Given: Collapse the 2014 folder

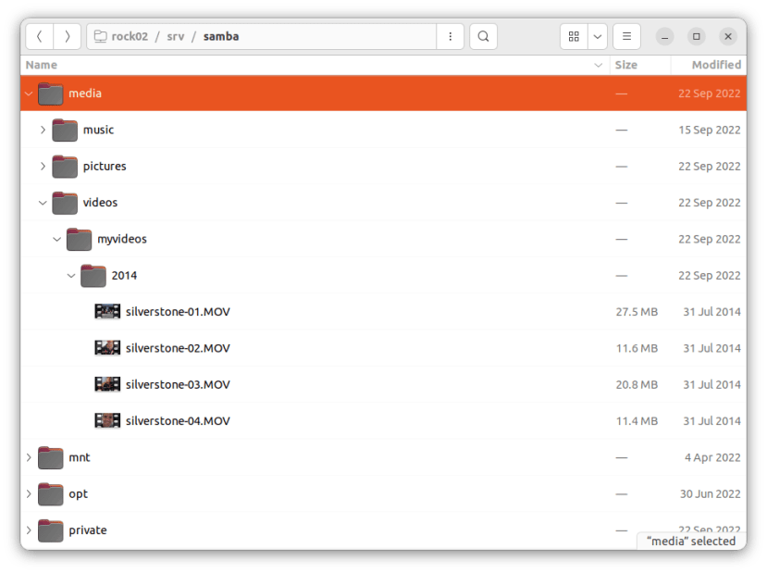Looking at the screenshot, I should [x=71, y=276].
